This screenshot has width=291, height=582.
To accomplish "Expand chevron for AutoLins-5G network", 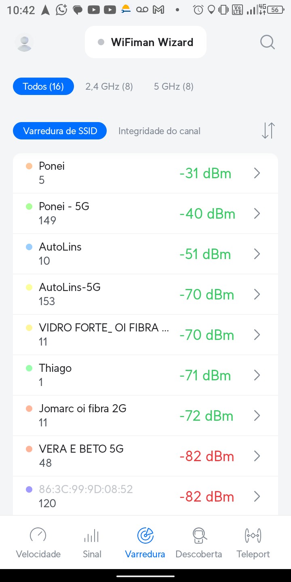I will tap(257, 295).
